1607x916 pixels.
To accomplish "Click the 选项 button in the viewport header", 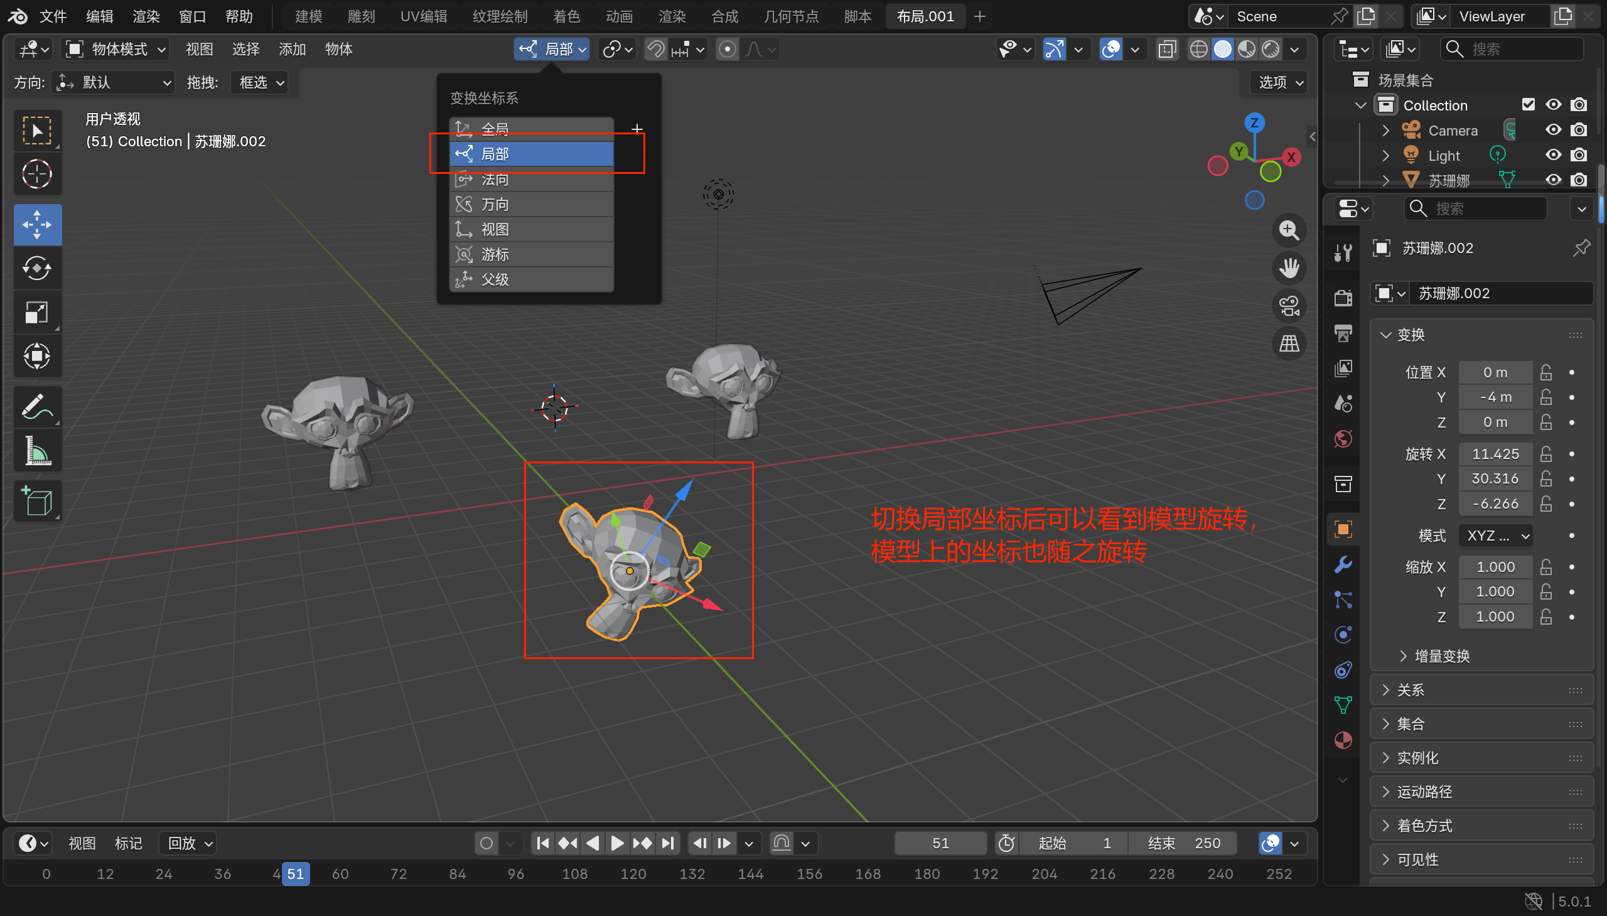I will click(x=1280, y=82).
